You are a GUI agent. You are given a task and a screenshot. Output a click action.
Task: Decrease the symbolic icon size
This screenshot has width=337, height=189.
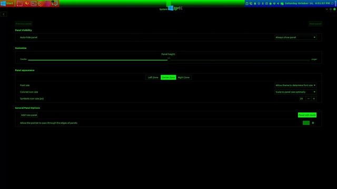(x=309, y=99)
